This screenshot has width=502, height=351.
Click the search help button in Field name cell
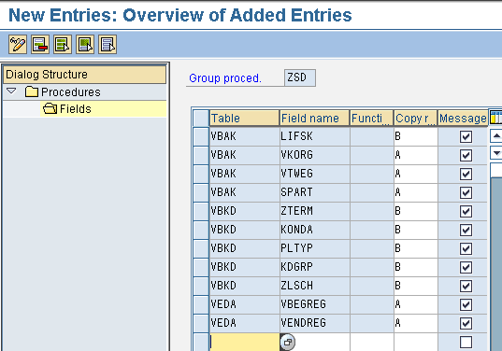coord(288,343)
